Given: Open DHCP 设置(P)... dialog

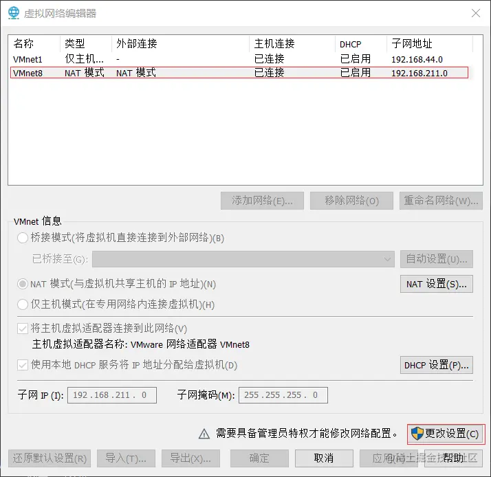Looking at the screenshot, I should [437, 365].
